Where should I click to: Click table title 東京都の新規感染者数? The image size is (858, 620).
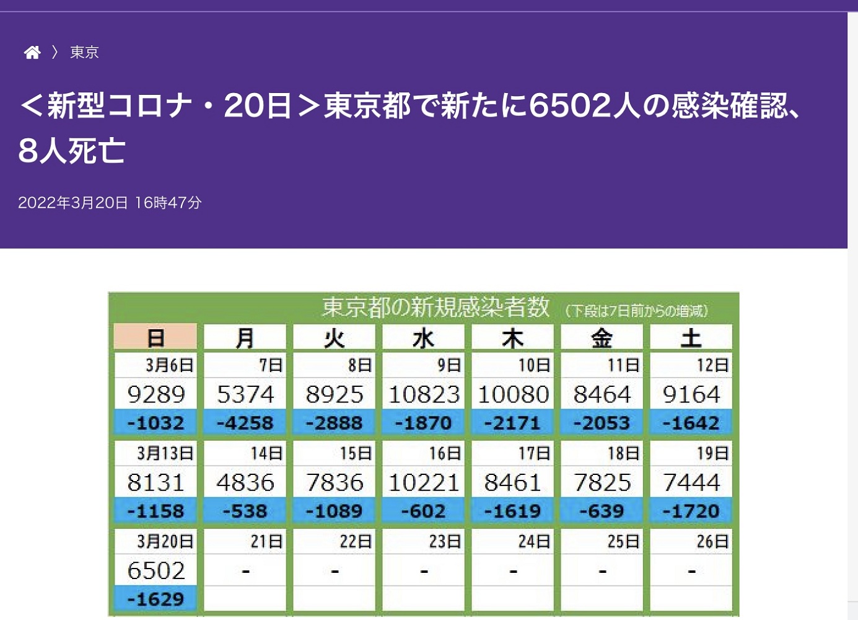point(436,307)
